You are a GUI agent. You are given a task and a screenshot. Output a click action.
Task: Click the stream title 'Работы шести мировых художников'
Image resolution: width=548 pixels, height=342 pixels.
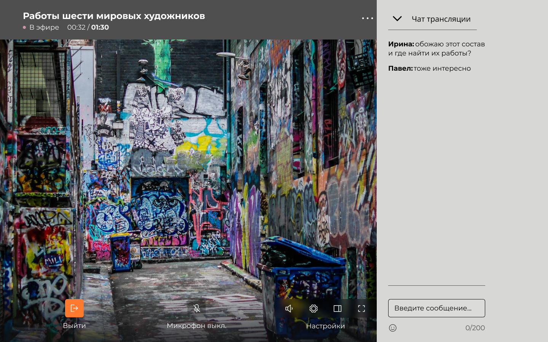tap(114, 16)
